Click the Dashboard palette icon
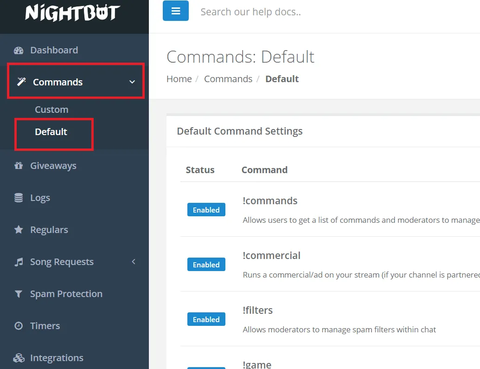This screenshot has height=369, width=480. (19, 51)
